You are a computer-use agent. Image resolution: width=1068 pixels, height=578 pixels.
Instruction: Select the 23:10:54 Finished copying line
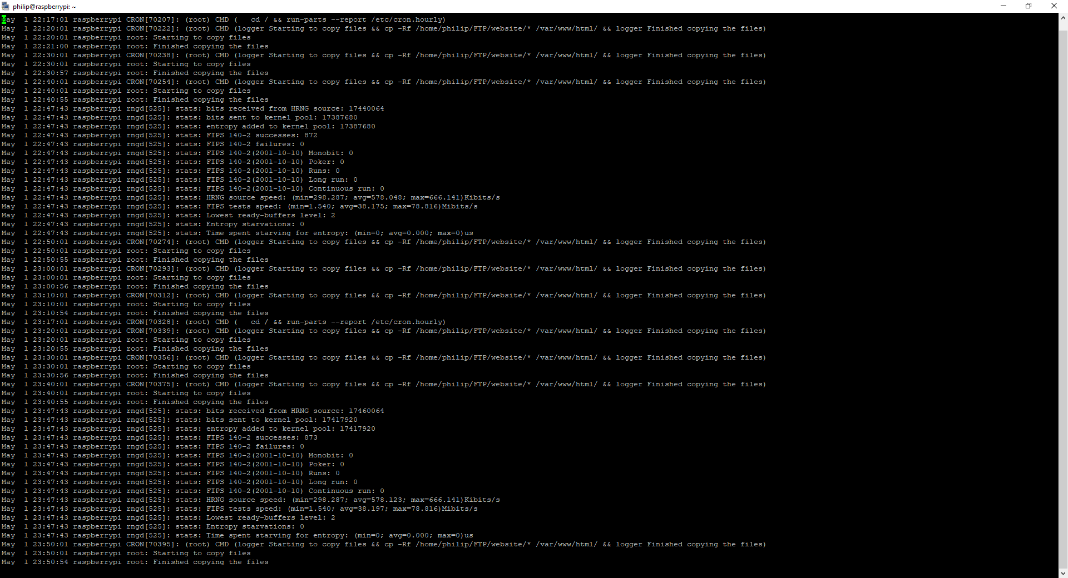click(135, 313)
